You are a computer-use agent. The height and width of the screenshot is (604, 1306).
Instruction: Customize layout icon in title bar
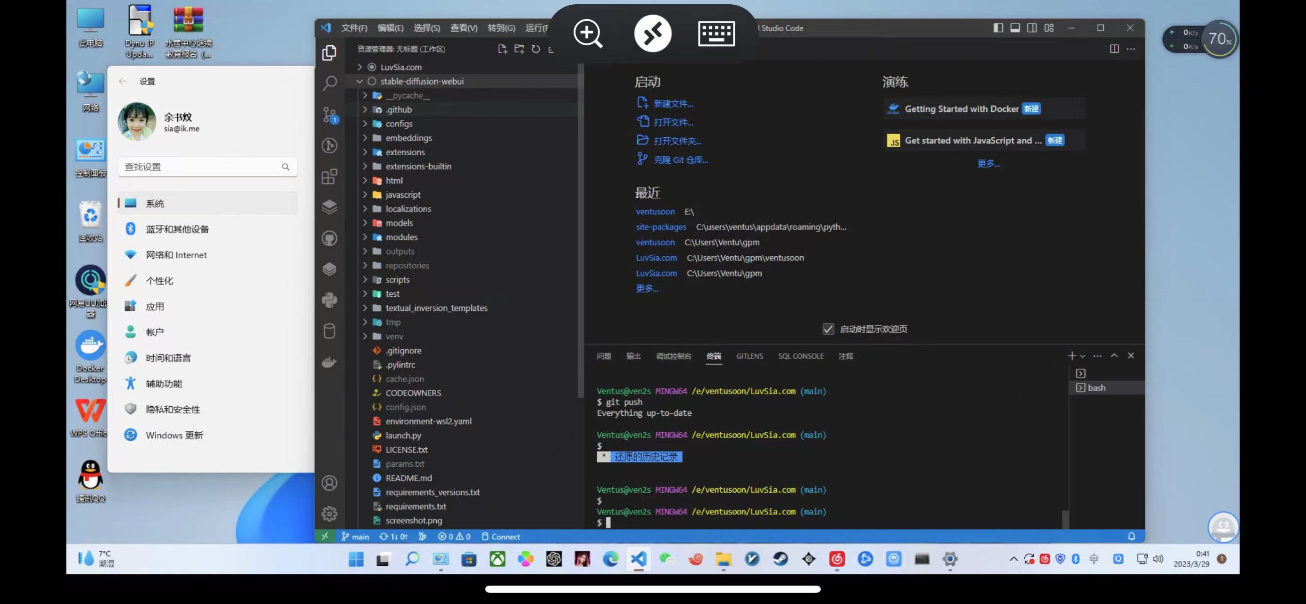click(1049, 28)
